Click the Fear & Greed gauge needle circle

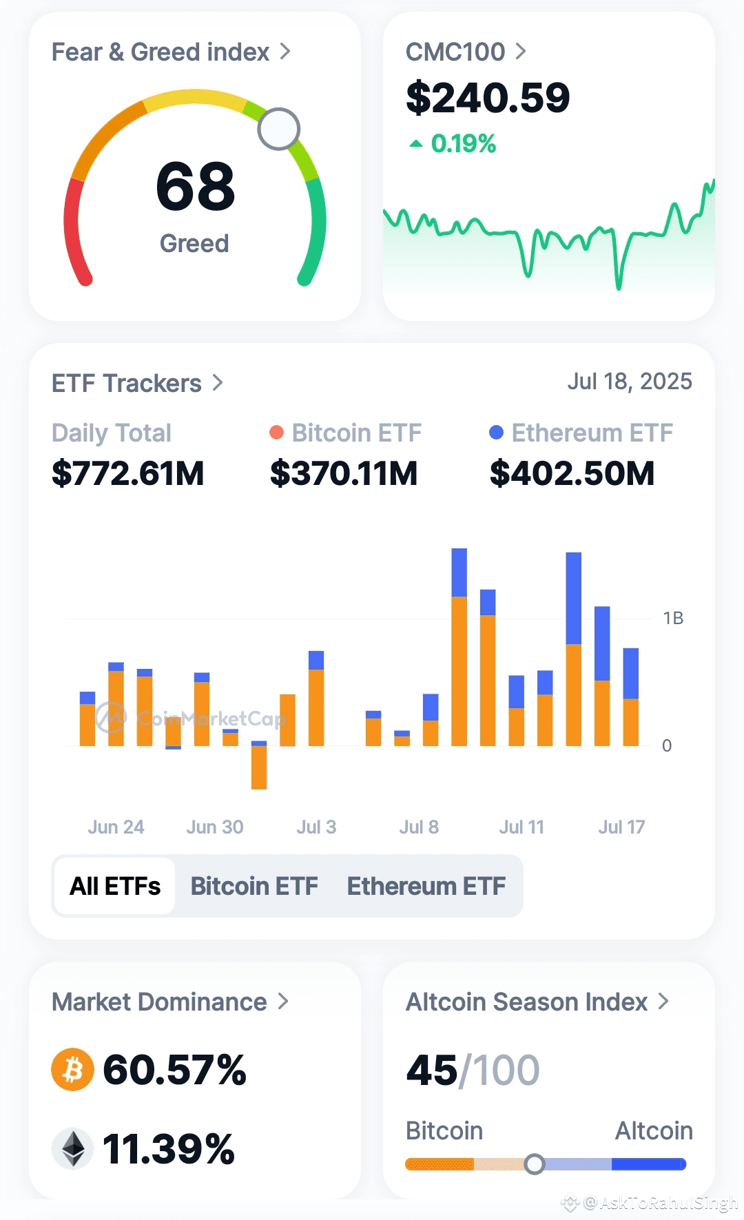point(278,129)
